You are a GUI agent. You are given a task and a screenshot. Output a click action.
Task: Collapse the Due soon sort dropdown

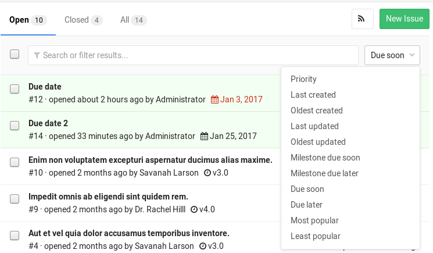click(x=392, y=55)
